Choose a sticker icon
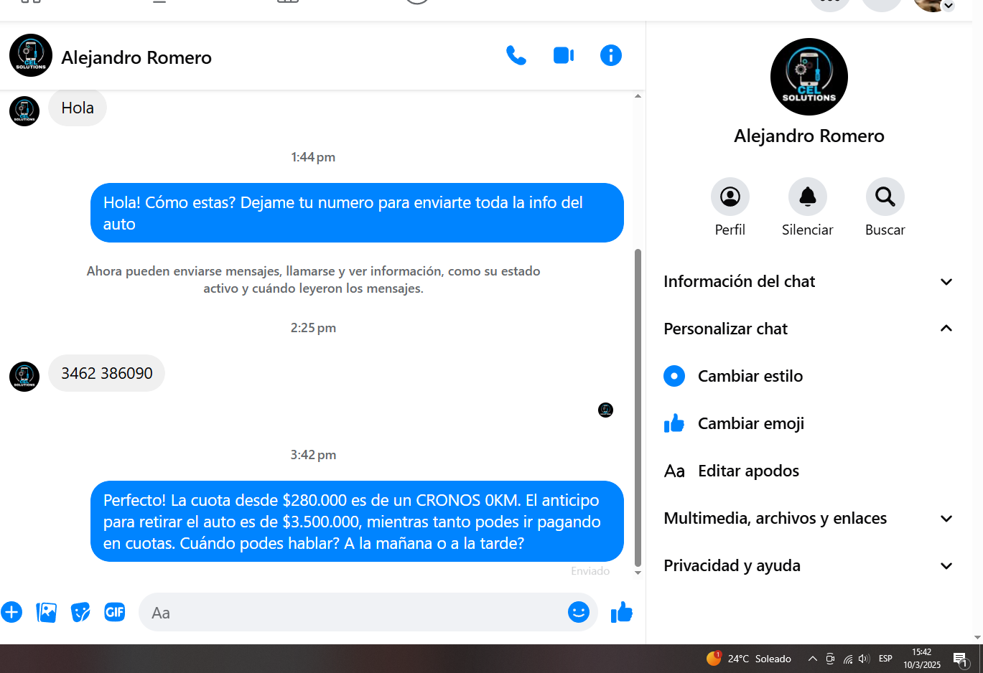 click(x=80, y=612)
